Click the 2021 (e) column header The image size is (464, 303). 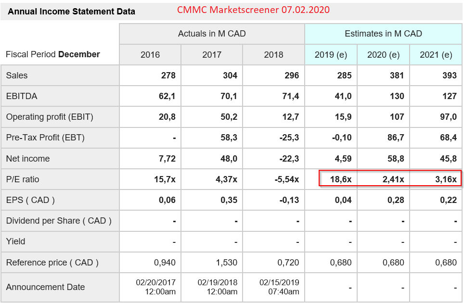(x=436, y=55)
